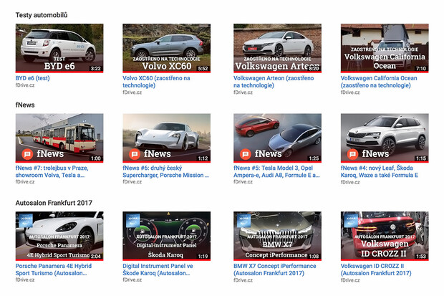Click the orange chat icon on fNews #7 thumbnail
This screenshot has width=444, height=296.
coord(27,154)
